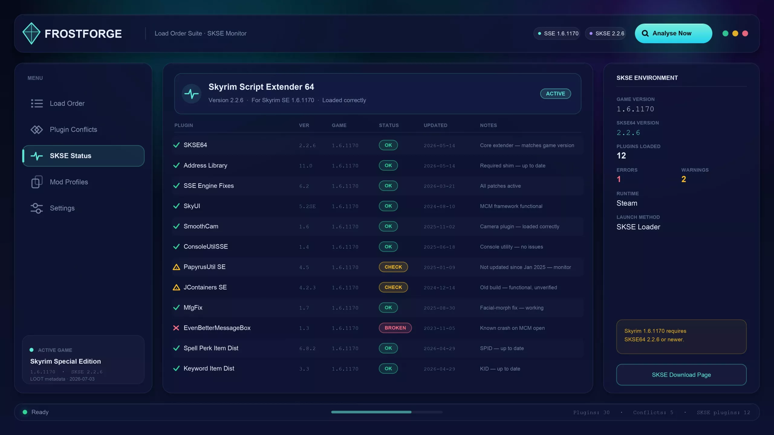Viewport: 774px width, 435px height.
Task: Click the red X beside EvenBetterMessageBox
Action: click(176, 328)
